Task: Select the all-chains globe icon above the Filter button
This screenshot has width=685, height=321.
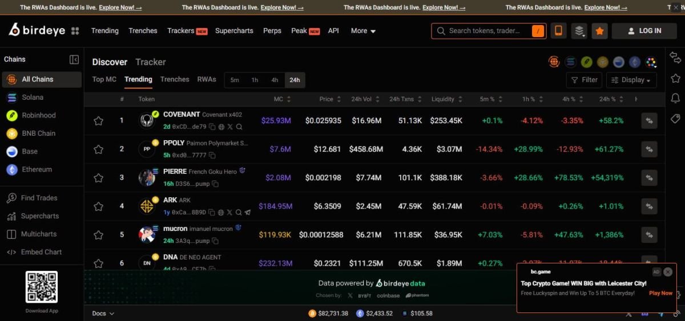Action: click(554, 62)
